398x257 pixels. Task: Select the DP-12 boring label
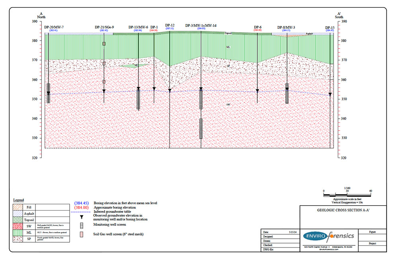170,25
